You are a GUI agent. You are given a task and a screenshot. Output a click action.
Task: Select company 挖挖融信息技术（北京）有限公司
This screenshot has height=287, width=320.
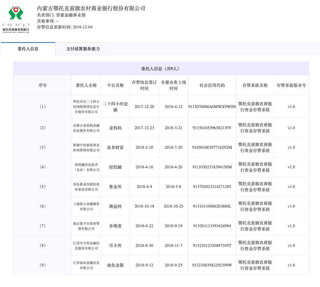point(86,167)
